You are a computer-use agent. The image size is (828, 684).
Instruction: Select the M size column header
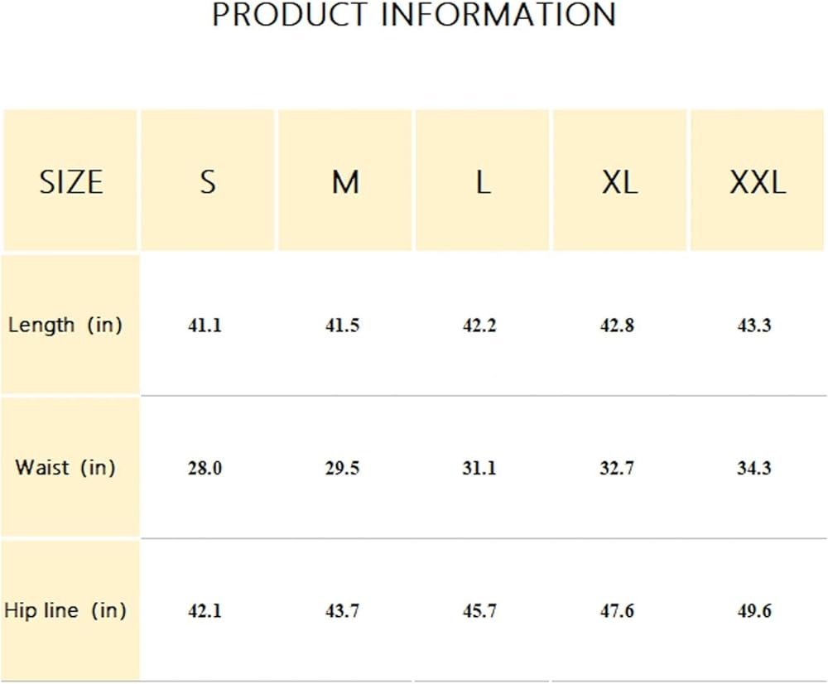tap(344, 181)
